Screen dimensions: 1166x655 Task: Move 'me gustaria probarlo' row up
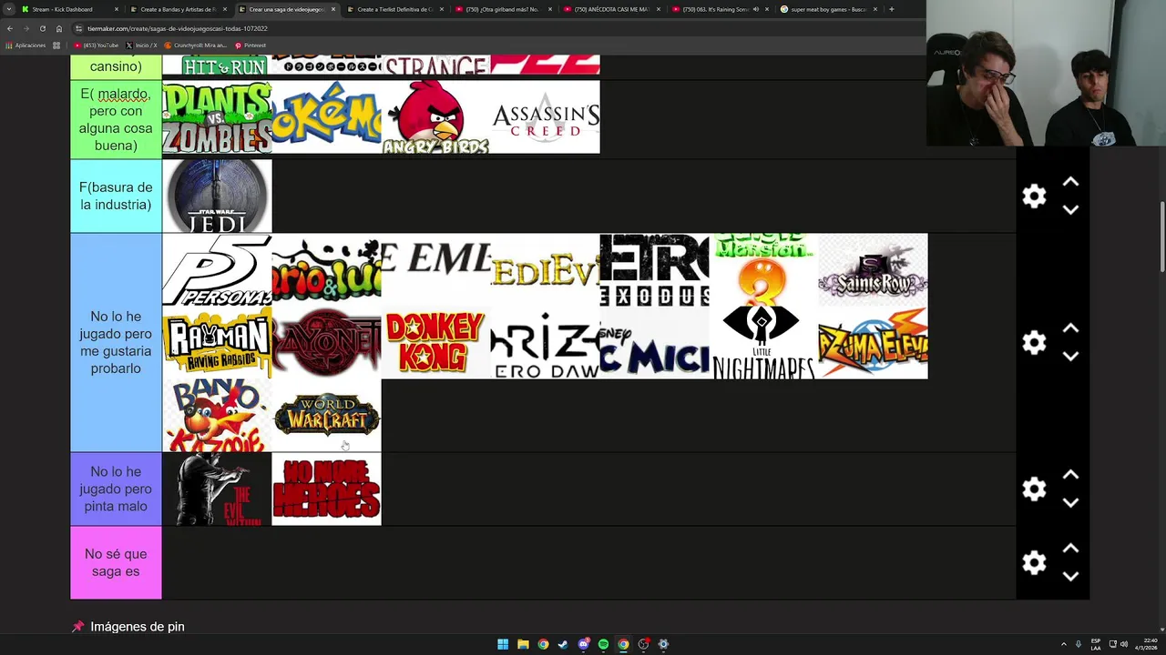[x=1071, y=328]
